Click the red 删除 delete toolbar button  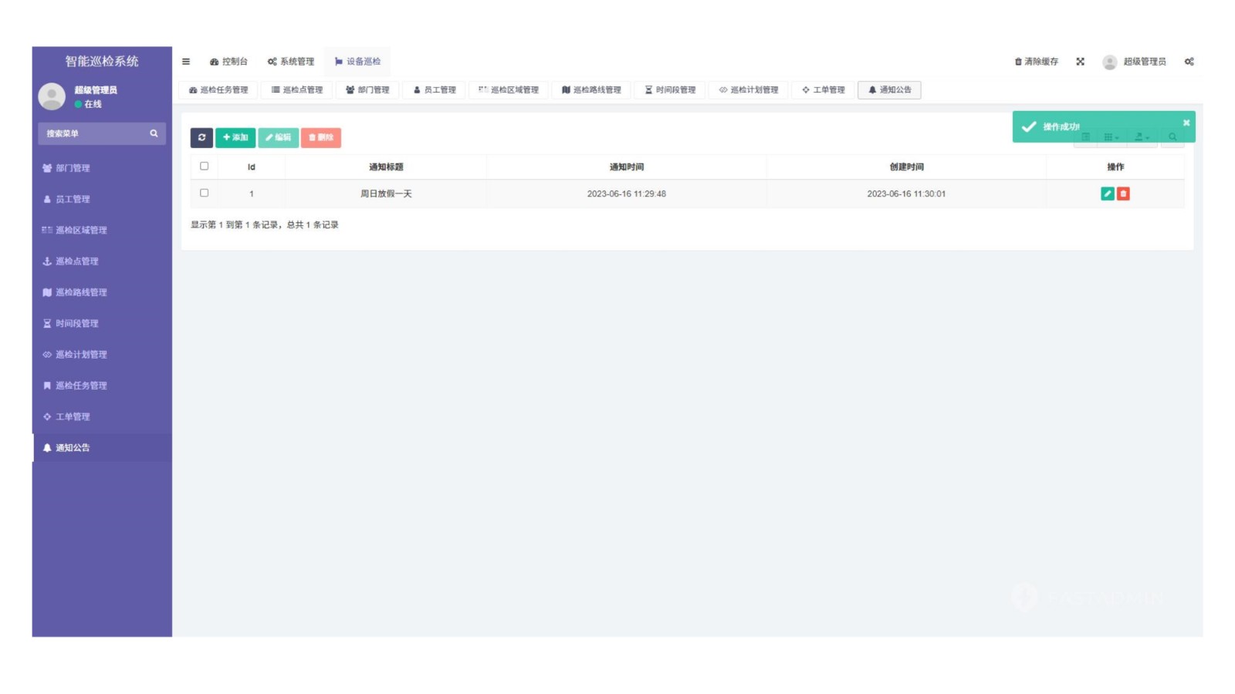point(321,137)
